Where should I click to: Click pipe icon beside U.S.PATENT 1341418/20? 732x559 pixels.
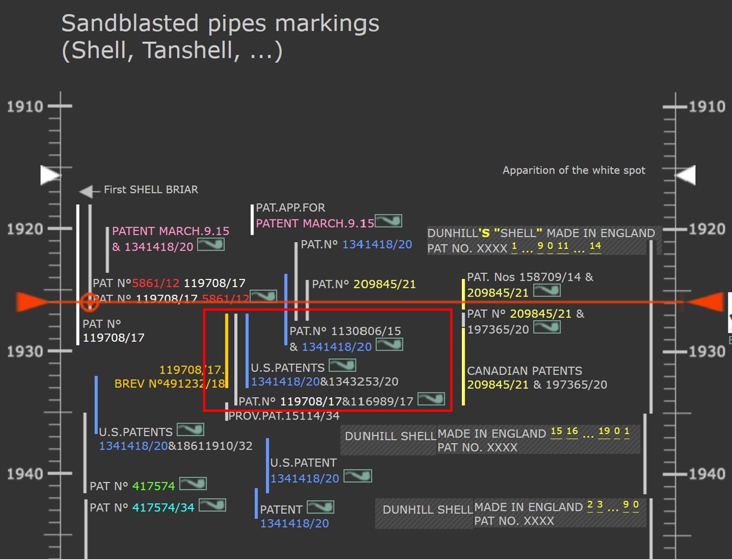tap(357, 475)
